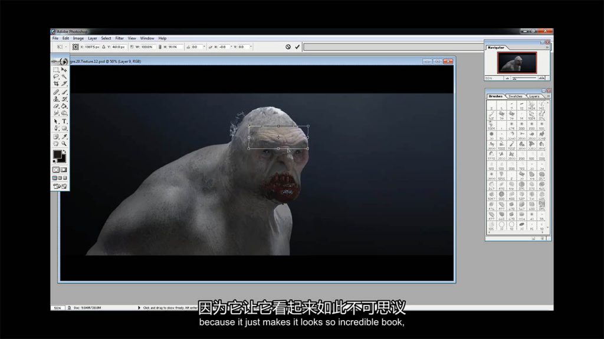Viewport: 604px width, 339px height.
Task: Commit the transform with the checkmark
Action: coord(297,47)
